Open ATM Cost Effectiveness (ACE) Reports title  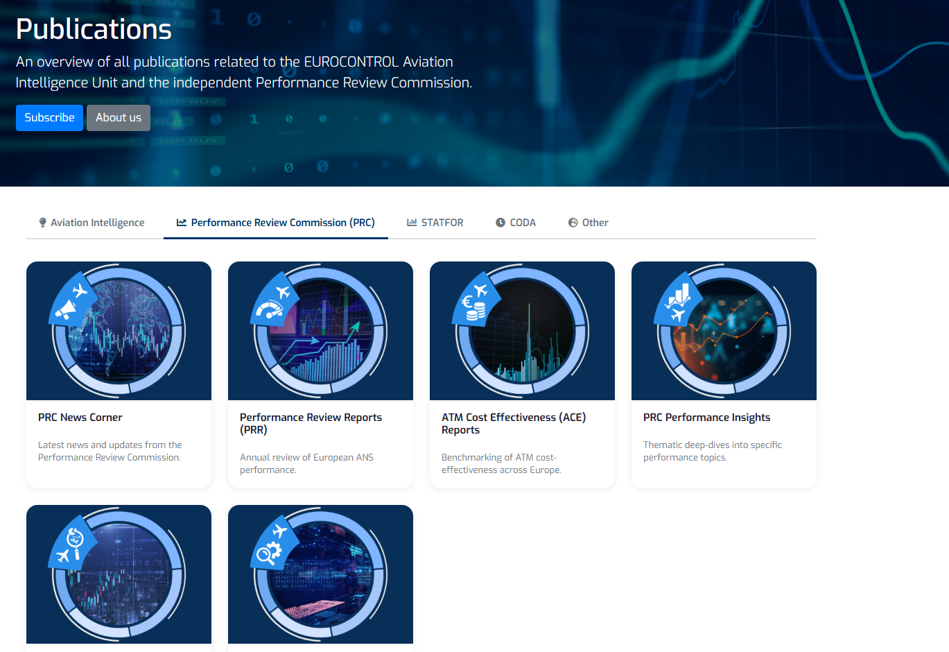click(514, 424)
